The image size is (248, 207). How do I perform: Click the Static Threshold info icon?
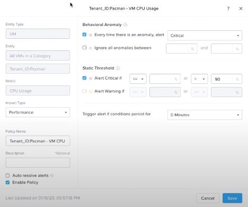(118, 68)
